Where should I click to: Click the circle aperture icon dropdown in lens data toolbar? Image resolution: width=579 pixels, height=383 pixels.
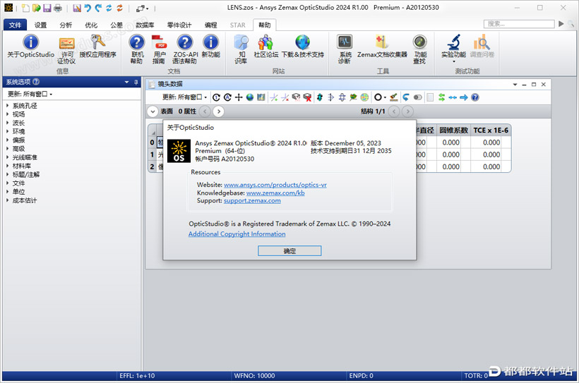380,97
